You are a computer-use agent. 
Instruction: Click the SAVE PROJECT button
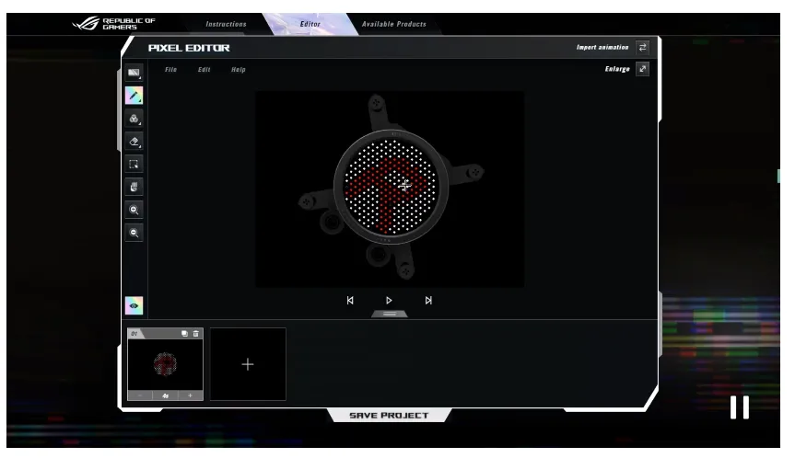click(x=388, y=416)
